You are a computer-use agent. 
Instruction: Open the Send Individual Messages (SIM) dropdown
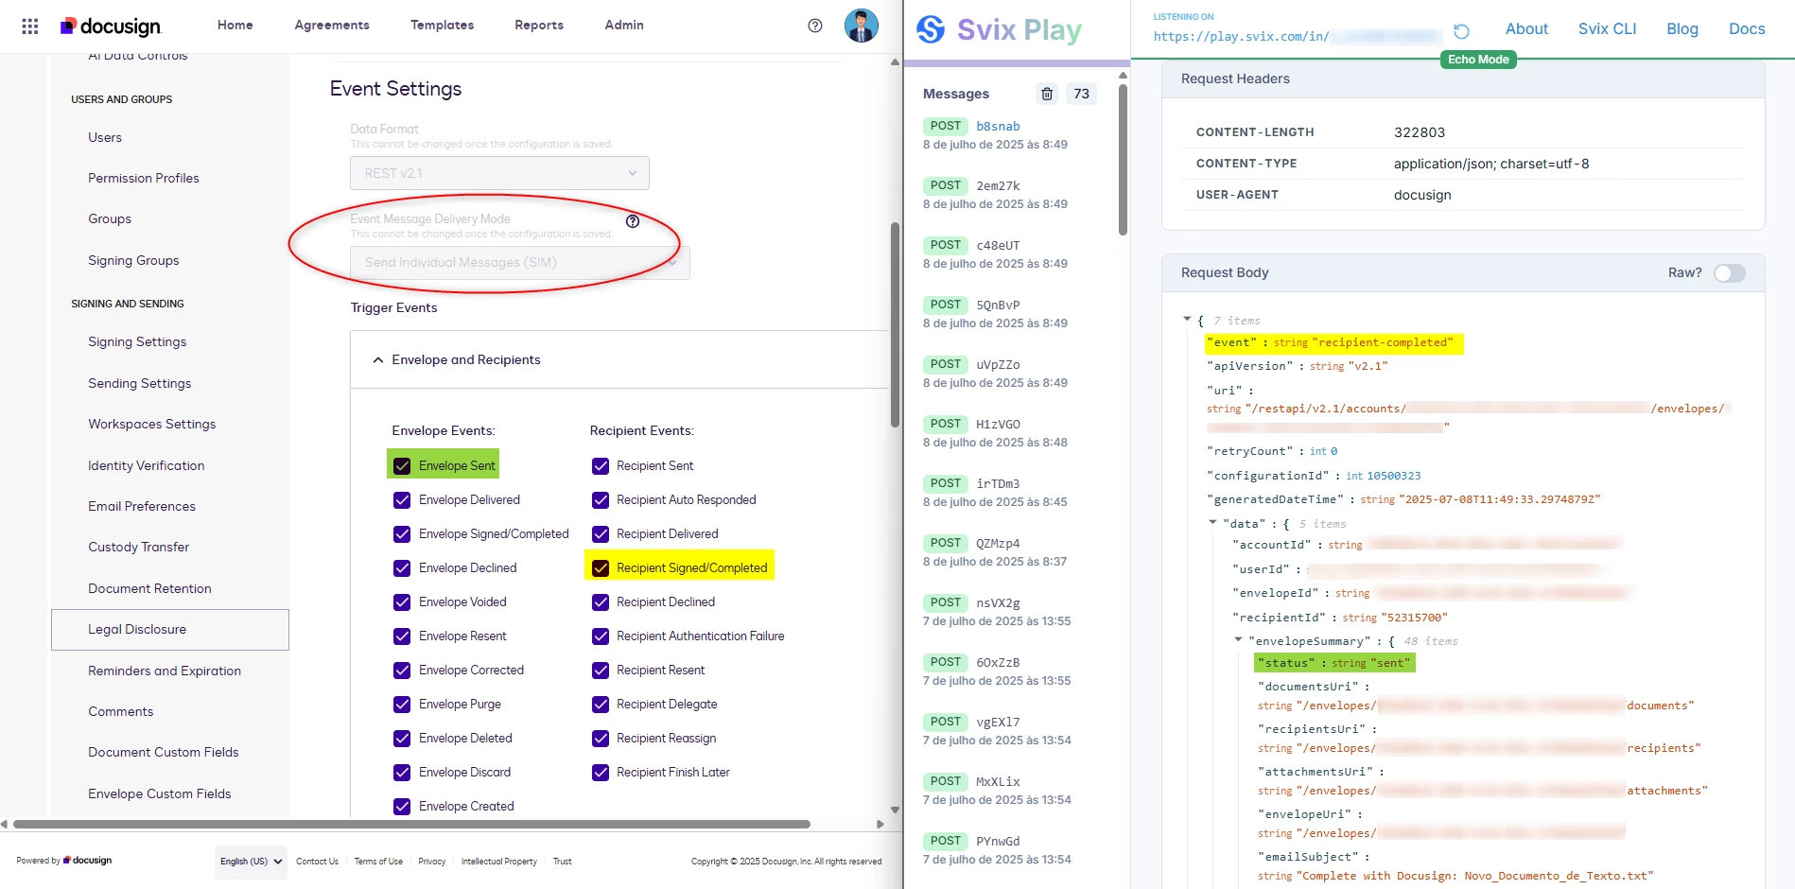click(x=520, y=263)
